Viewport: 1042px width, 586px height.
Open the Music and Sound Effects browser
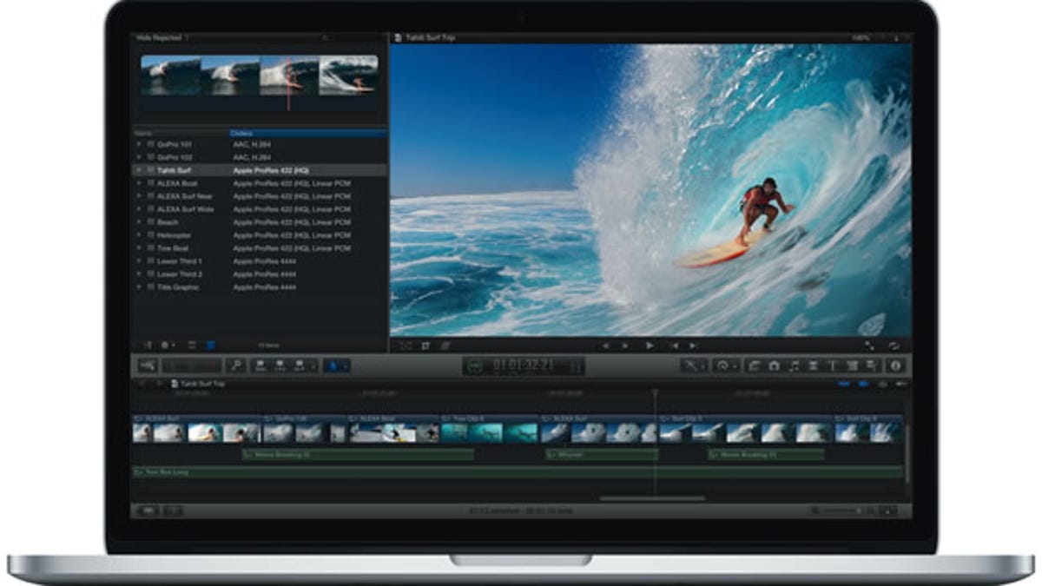[x=795, y=365]
